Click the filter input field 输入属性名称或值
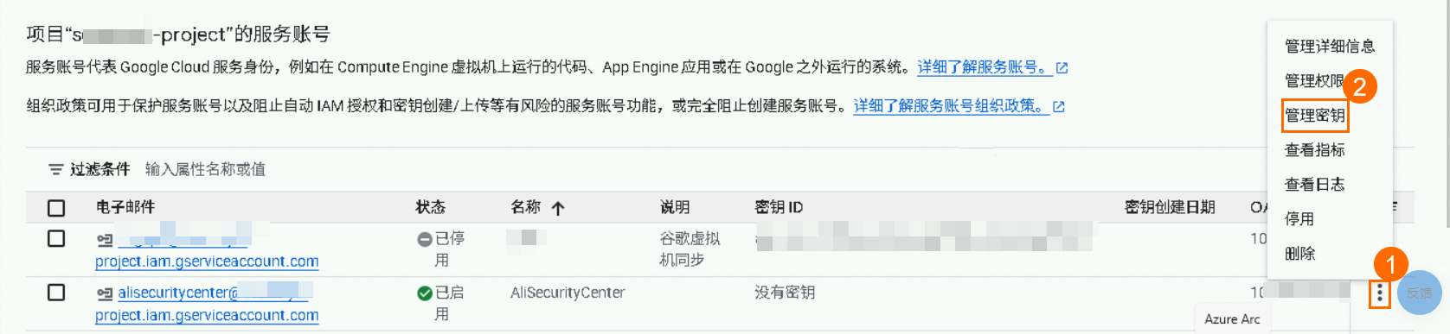 click(206, 169)
